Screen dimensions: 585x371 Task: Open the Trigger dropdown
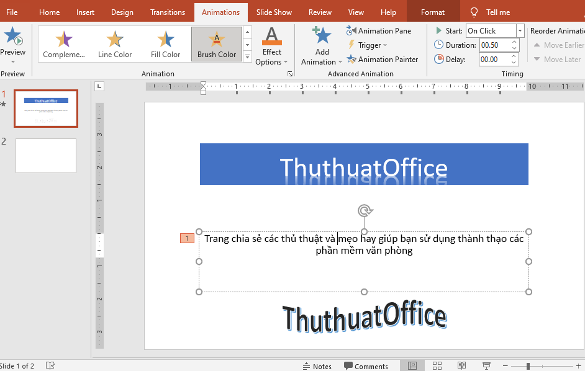(x=368, y=45)
